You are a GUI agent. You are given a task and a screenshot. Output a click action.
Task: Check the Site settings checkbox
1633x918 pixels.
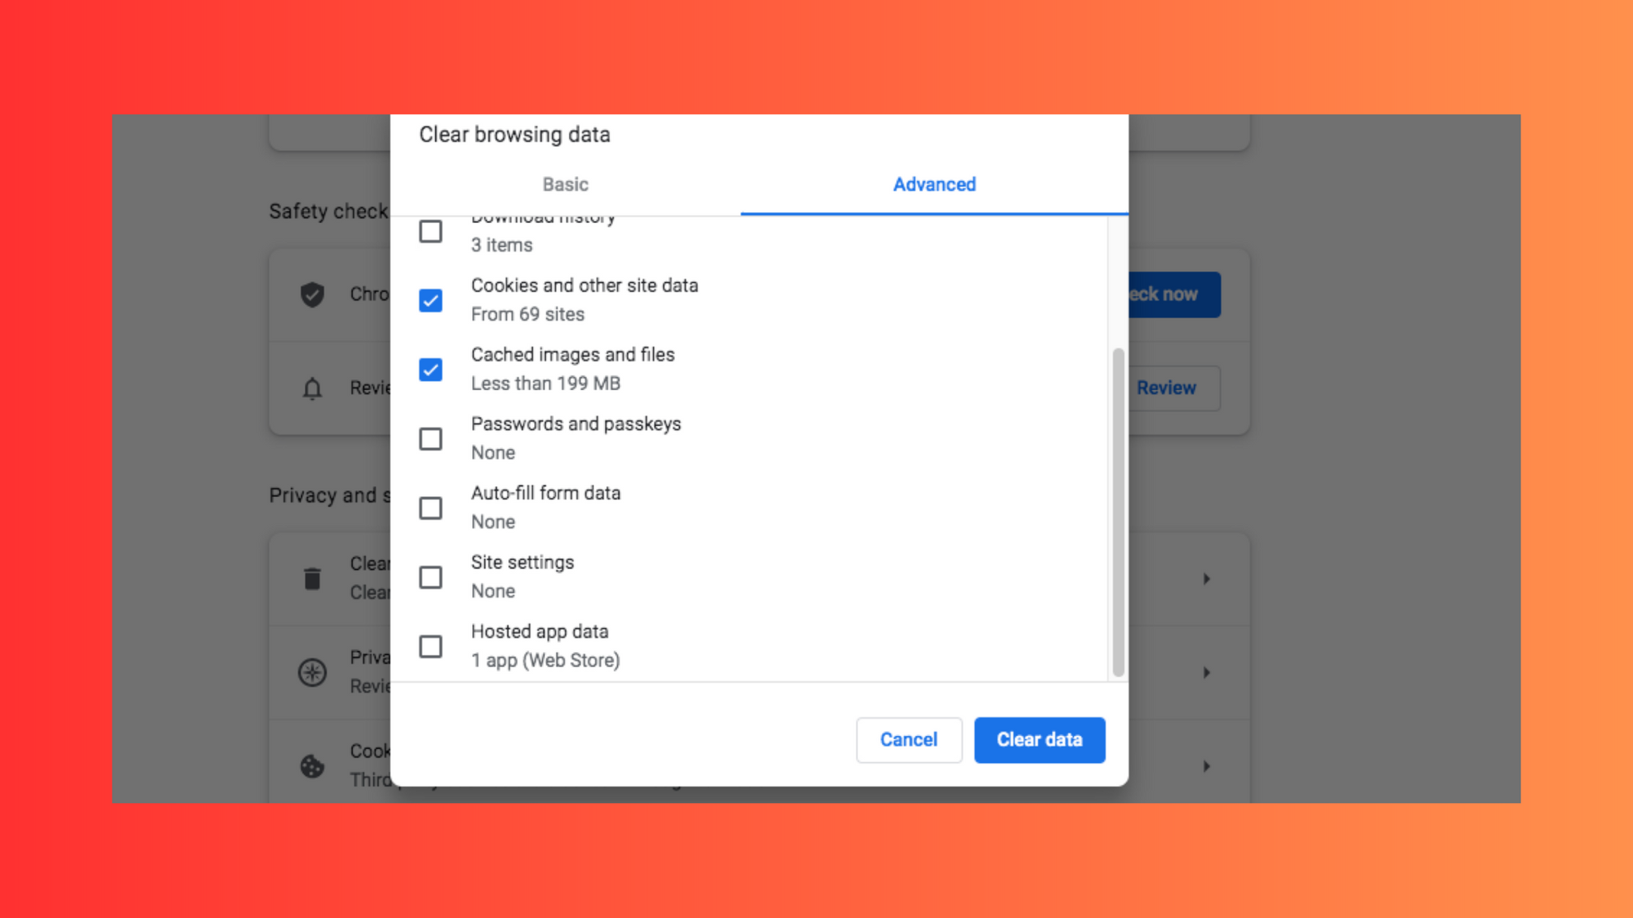coord(430,578)
